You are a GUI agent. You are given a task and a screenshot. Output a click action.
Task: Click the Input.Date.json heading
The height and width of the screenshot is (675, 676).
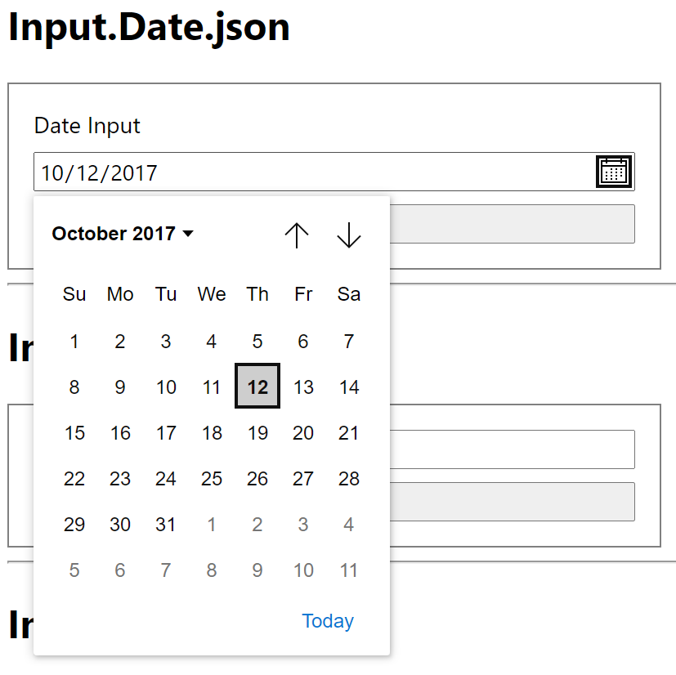pyautogui.click(x=149, y=29)
